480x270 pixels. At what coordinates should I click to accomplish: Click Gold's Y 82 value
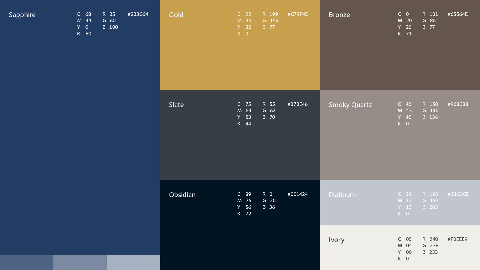(244, 27)
